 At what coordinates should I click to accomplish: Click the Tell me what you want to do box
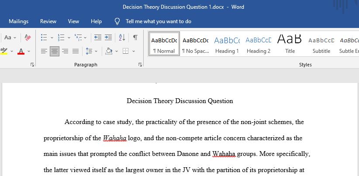pyautogui.click(x=159, y=21)
